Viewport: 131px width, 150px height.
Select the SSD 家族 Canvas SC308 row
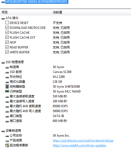[x=65, y=72]
